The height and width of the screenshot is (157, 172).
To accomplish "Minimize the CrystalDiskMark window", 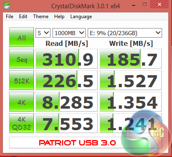I will coord(134,5).
